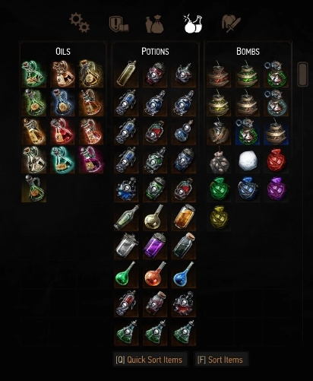Select the blue-highlighted green grapeshot bomb
Screen dimensions: 313x381
point(248,132)
